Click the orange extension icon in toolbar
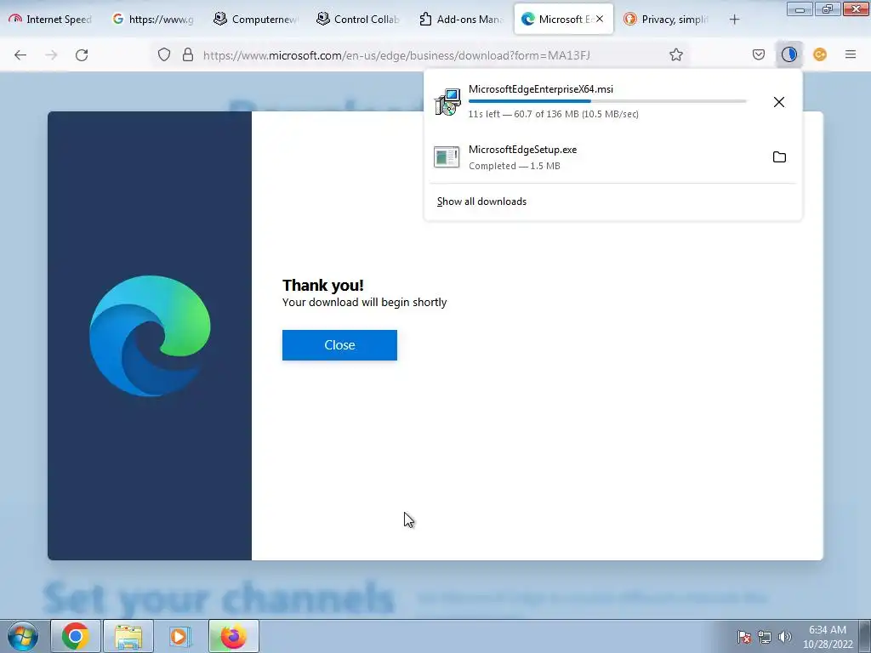This screenshot has width=871, height=653. tap(820, 54)
